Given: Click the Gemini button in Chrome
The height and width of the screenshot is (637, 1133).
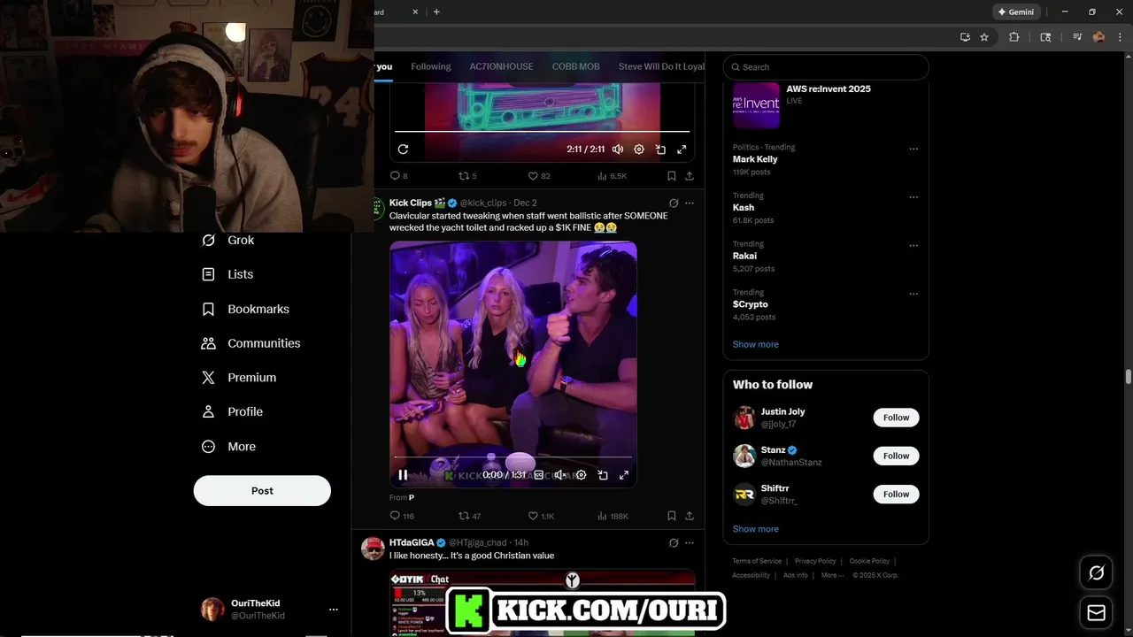Looking at the screenshot, I should pyautogui.click(x=1016, y=12).
